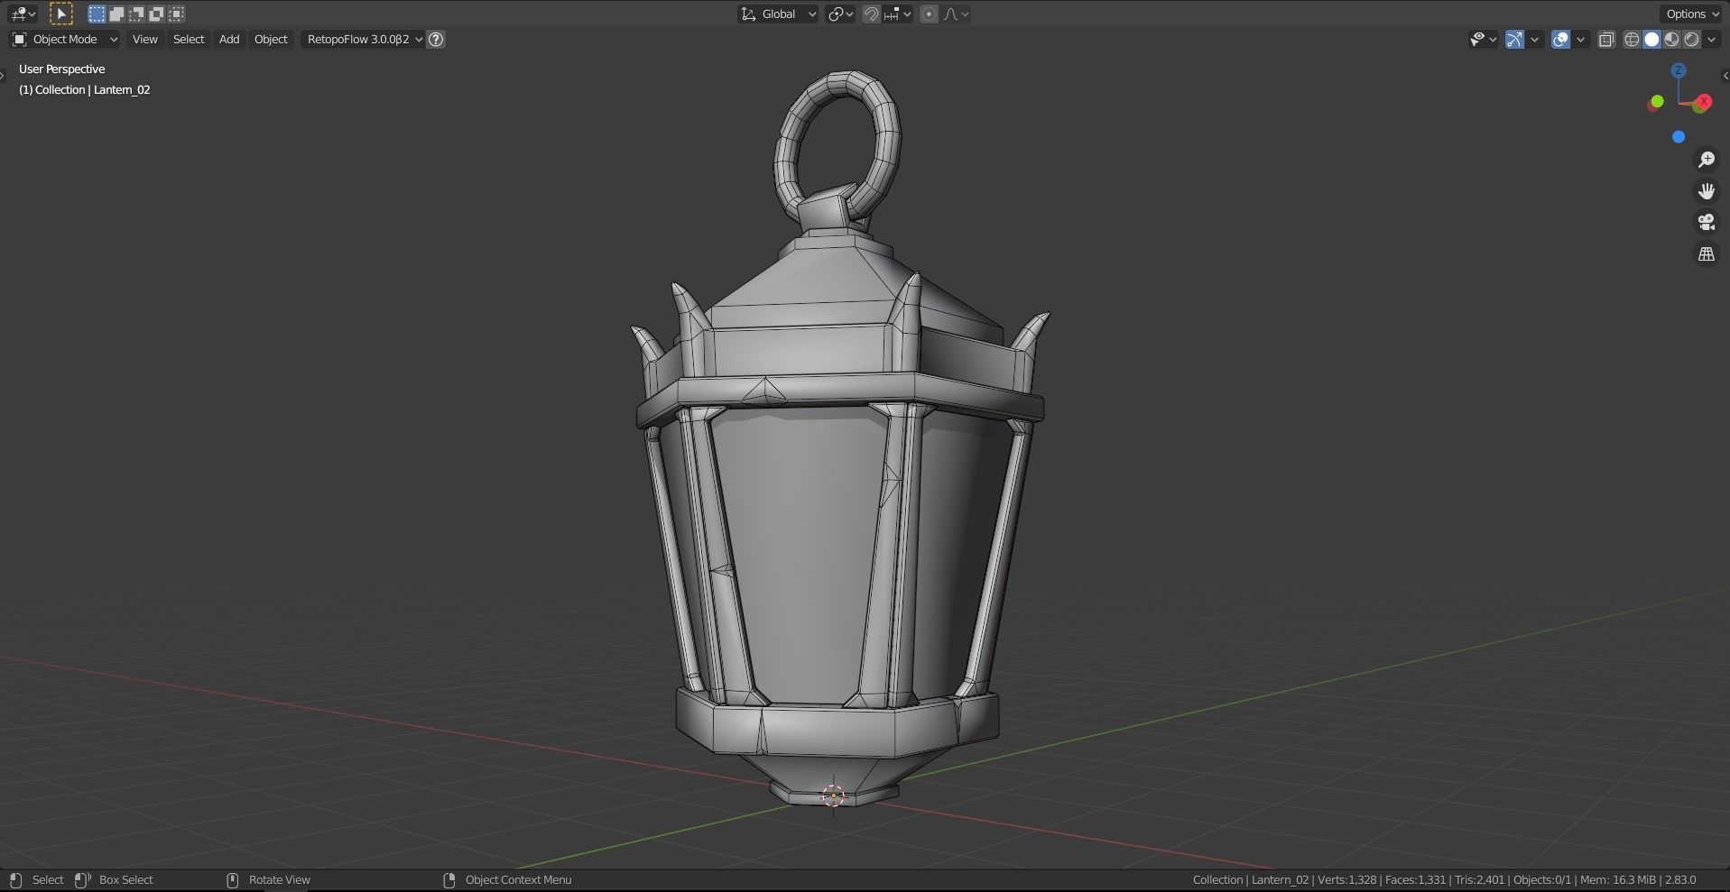Select the Tweak tool cursor icon
Image resolution: width=1730 pixels, height=892 pixels.
tap(60, 14)
